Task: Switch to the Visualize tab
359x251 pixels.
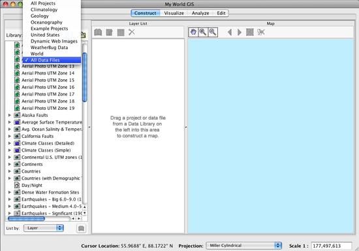Action: click(174, 13)
